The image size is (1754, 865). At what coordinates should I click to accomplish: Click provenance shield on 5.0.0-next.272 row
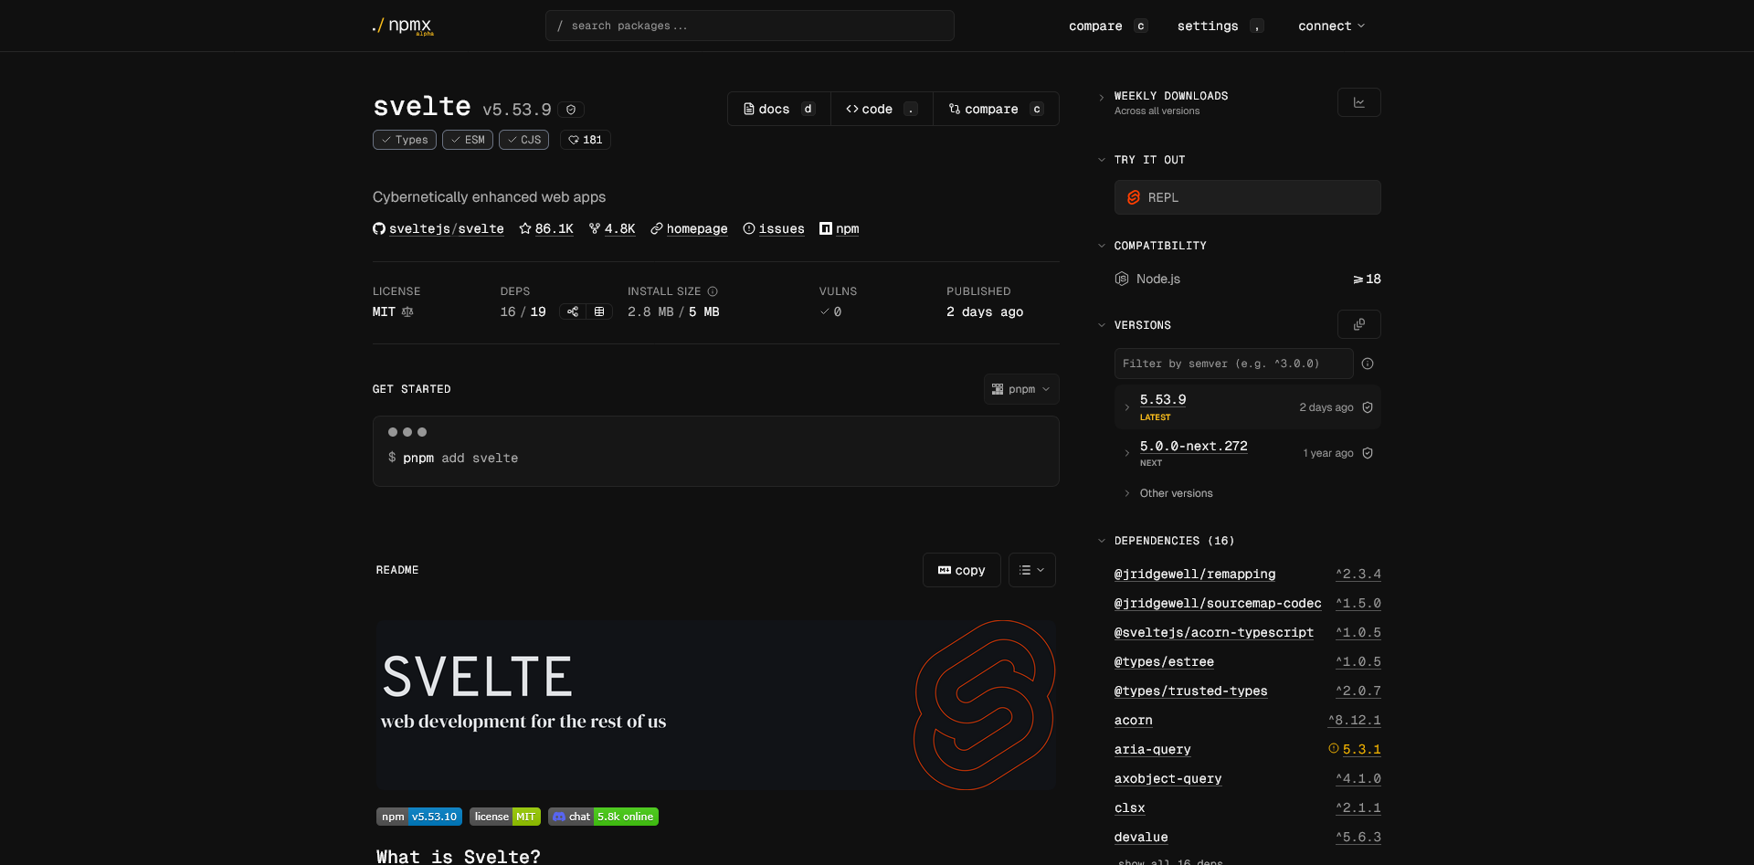[x=1368, y=453]
